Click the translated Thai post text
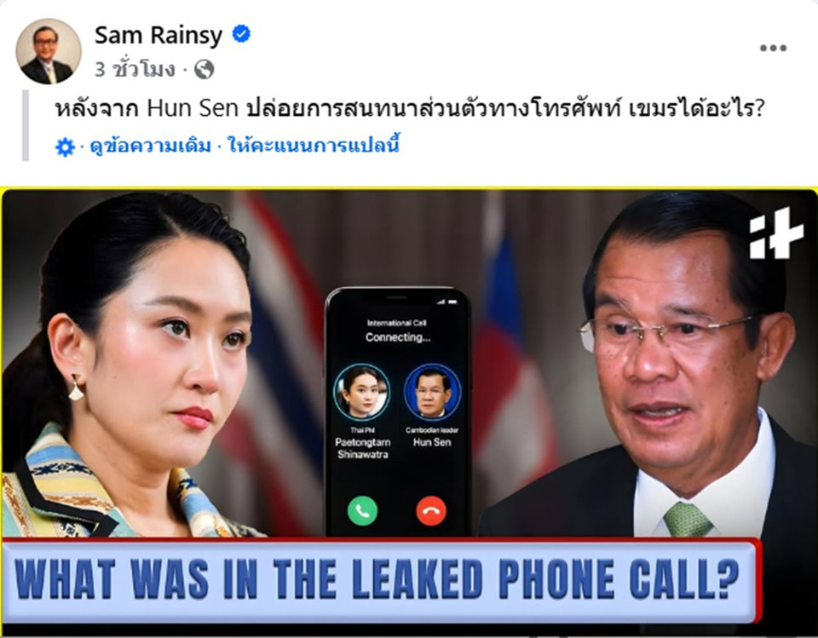The image size is (818, 638). coord(410,108)
